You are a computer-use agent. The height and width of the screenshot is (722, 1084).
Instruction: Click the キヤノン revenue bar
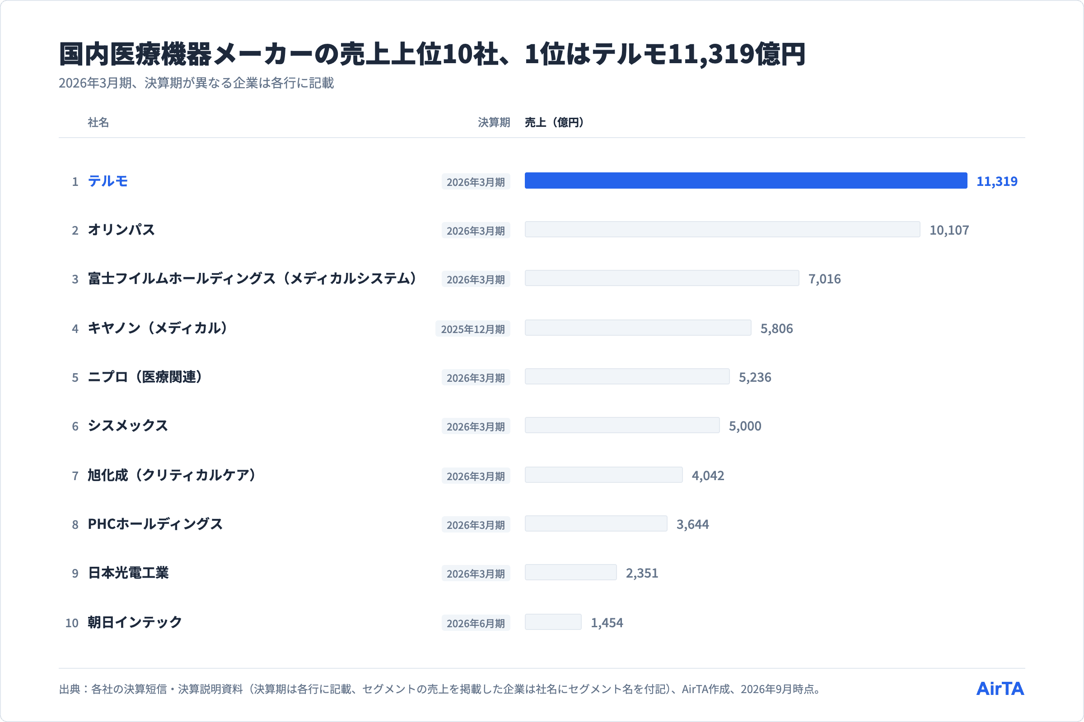(x=638, y=328)
